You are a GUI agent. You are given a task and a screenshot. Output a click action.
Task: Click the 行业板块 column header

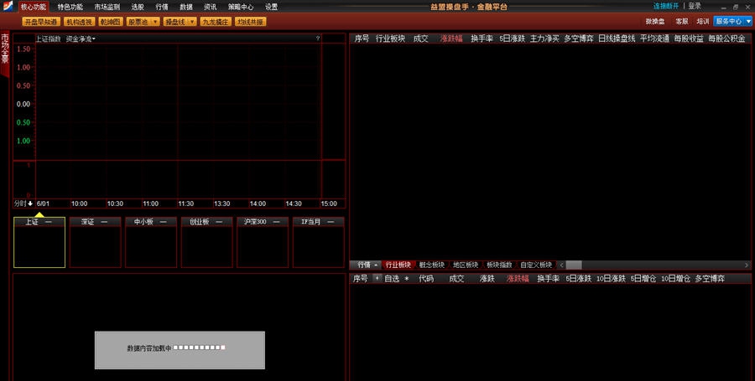point(390,39)
